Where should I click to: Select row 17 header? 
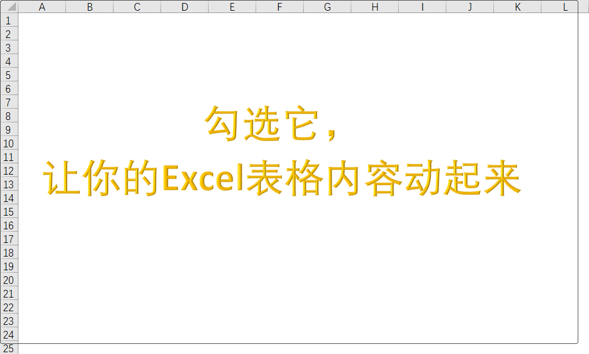coord(9,239)
